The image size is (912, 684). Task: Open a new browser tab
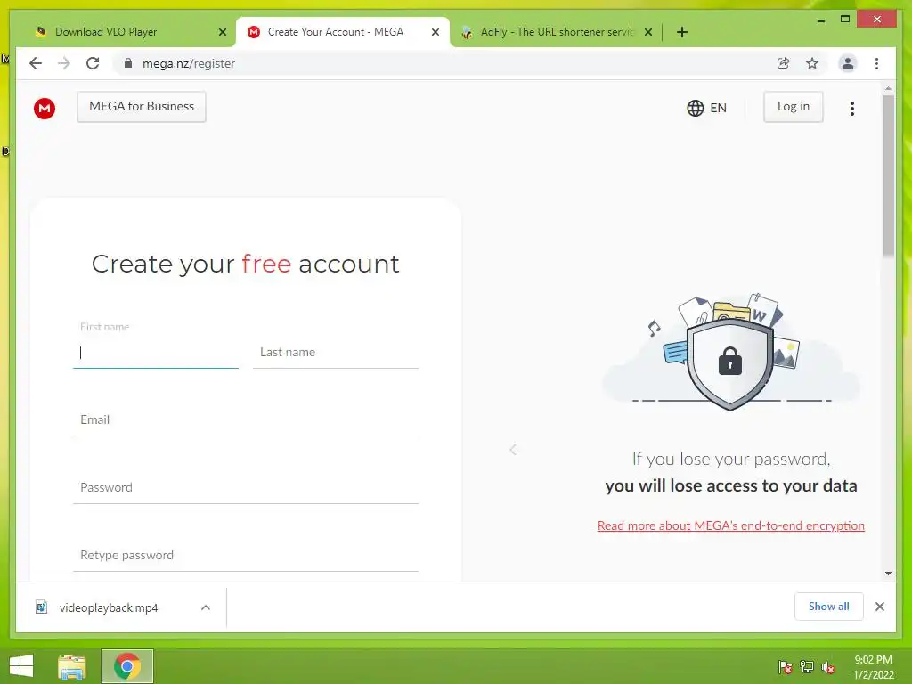pos(682,33)
